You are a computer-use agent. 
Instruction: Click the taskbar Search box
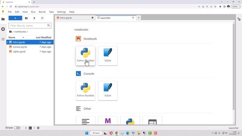(x=96, y=133)
